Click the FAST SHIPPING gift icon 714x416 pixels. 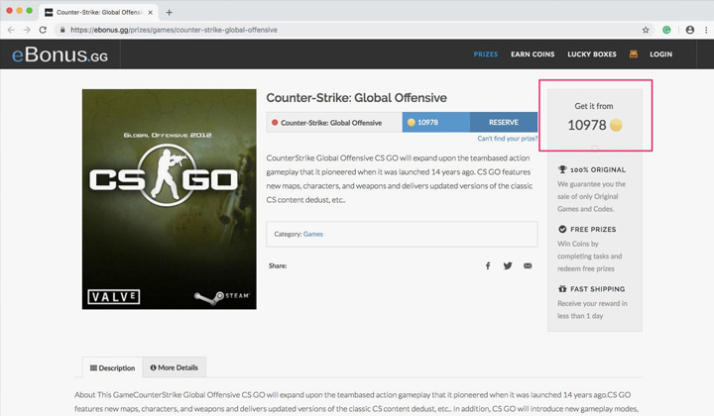click(x=562, y=288)
